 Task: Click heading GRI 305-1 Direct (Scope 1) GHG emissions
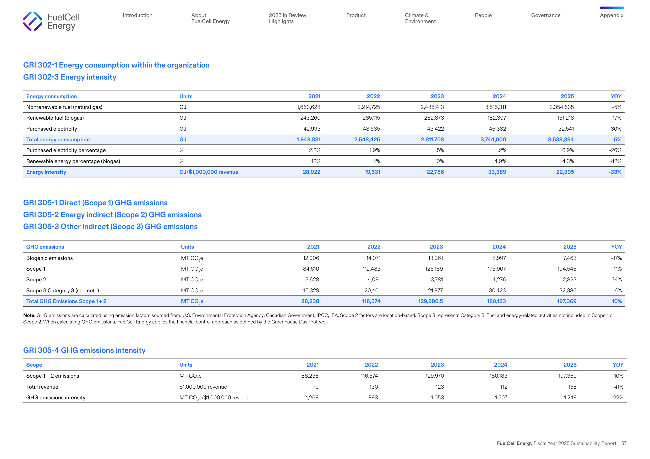(x=95, y=203)
